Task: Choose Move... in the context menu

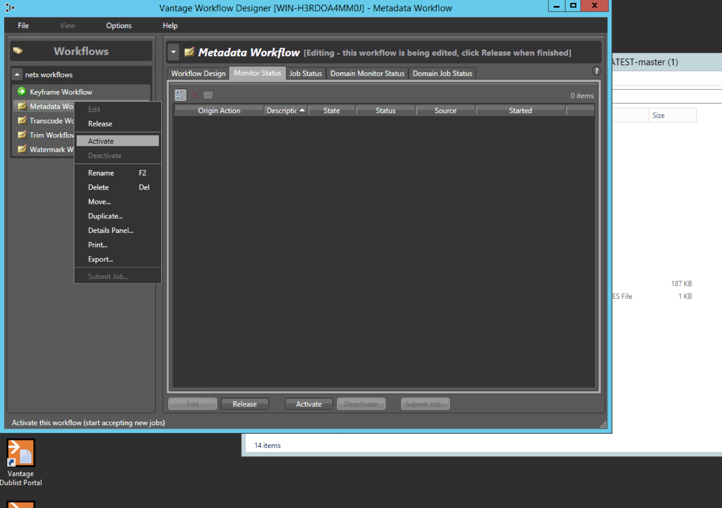Action: (x=118, y=201)
